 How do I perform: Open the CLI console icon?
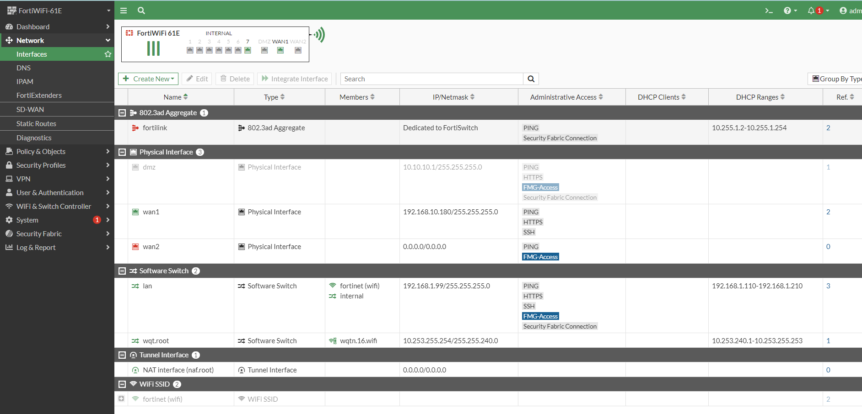pos(769,11)
